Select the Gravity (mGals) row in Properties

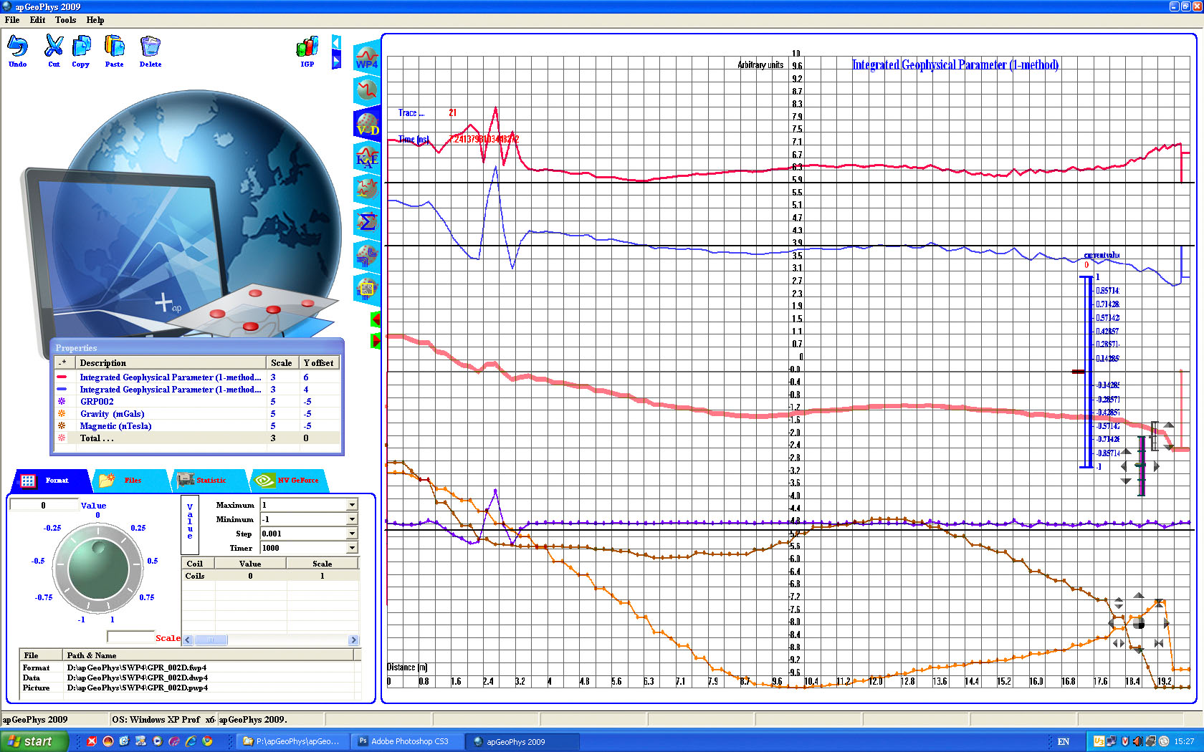(112, 414)
